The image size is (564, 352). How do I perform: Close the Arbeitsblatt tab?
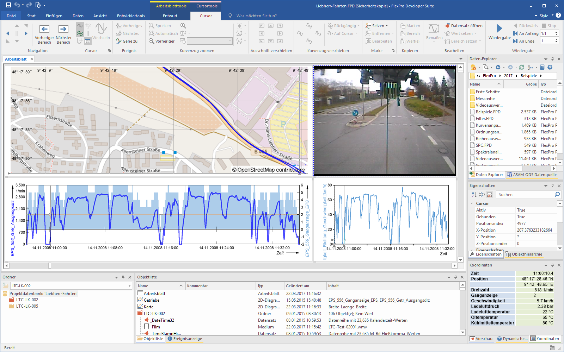pyautogui.click(x=32, y=59)
